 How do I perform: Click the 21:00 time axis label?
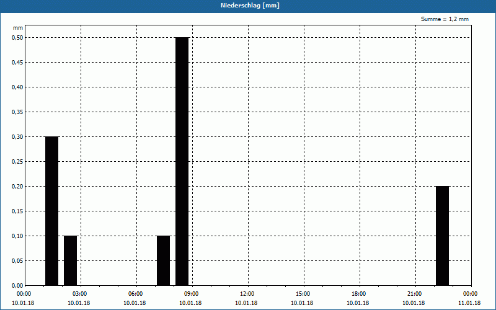tap(415, 294)
